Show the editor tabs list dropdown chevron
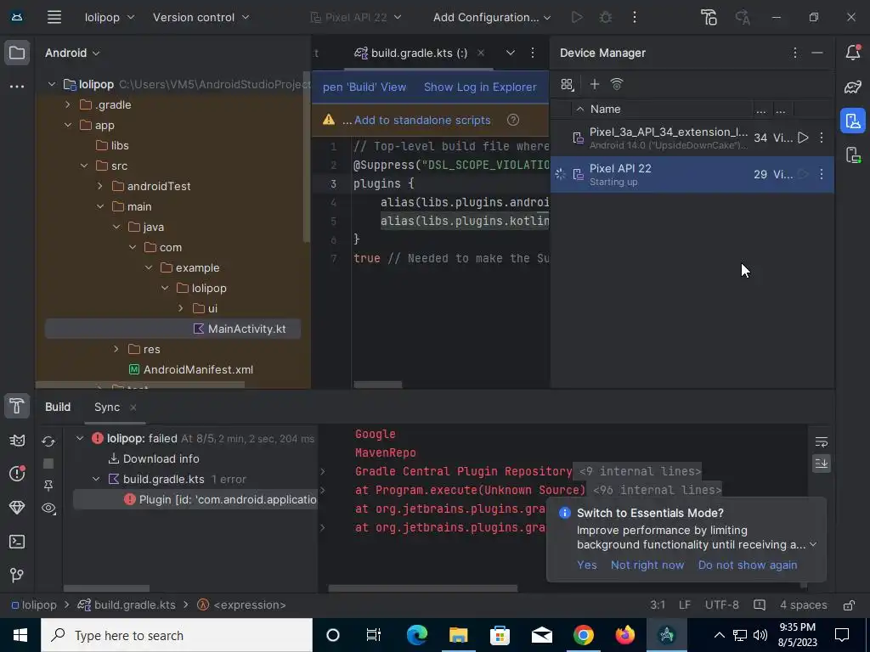Image resolution: width=870 pixels, height=652 pixels. [511, 53]
